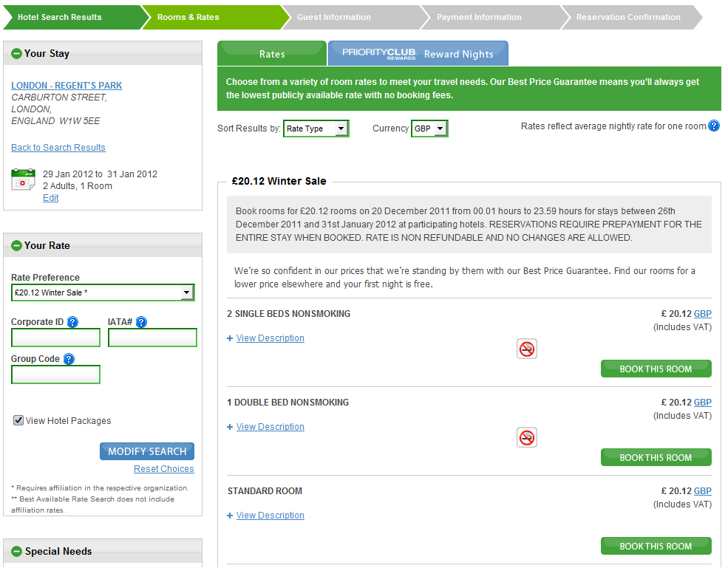Image resolution: width=725 pixels, height=568 pixels.
Task: Click into the Corporate ID input field
Action: (x=55, y=338)
